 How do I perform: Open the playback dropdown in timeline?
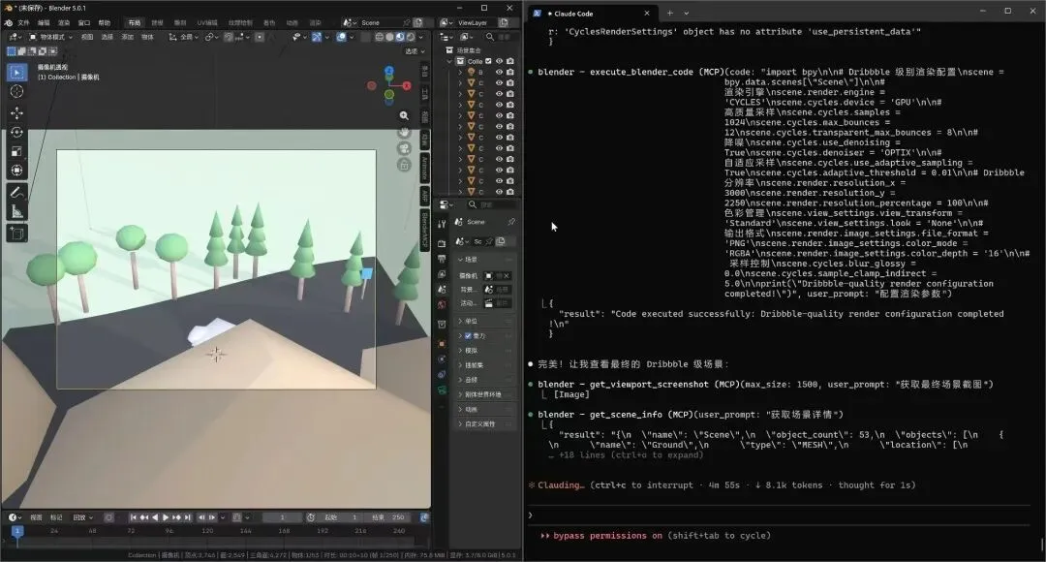[x=82, y=517]
